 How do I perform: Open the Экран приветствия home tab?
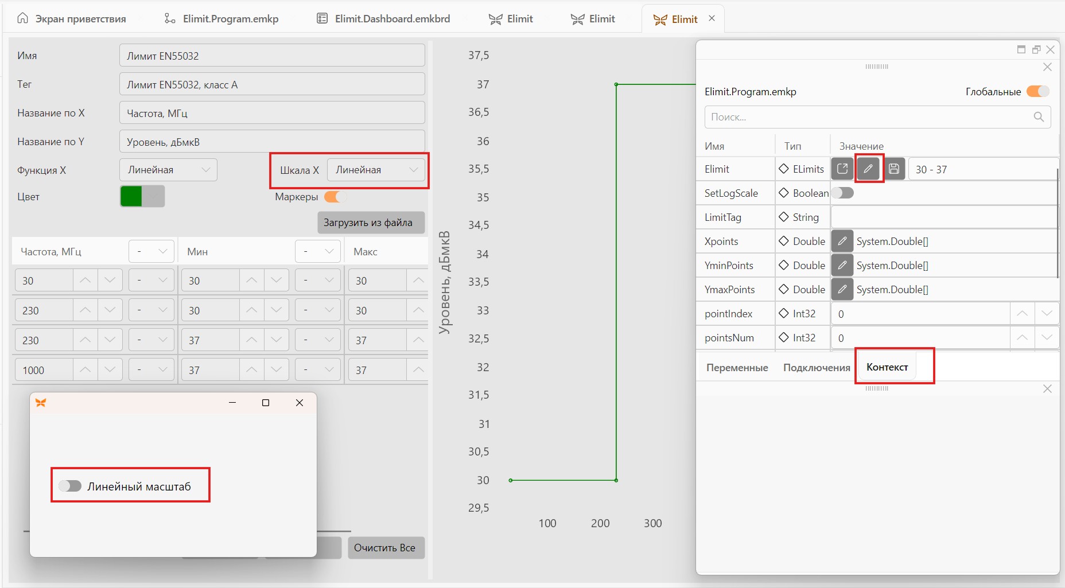pos(72,19)
